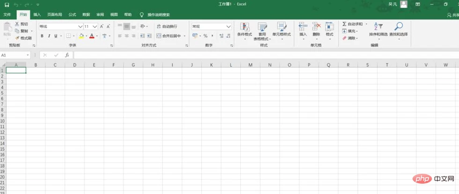Click the Save icon in quick access toolbar
This screenshot has height=194, width=459.
(x=7, y=4)
